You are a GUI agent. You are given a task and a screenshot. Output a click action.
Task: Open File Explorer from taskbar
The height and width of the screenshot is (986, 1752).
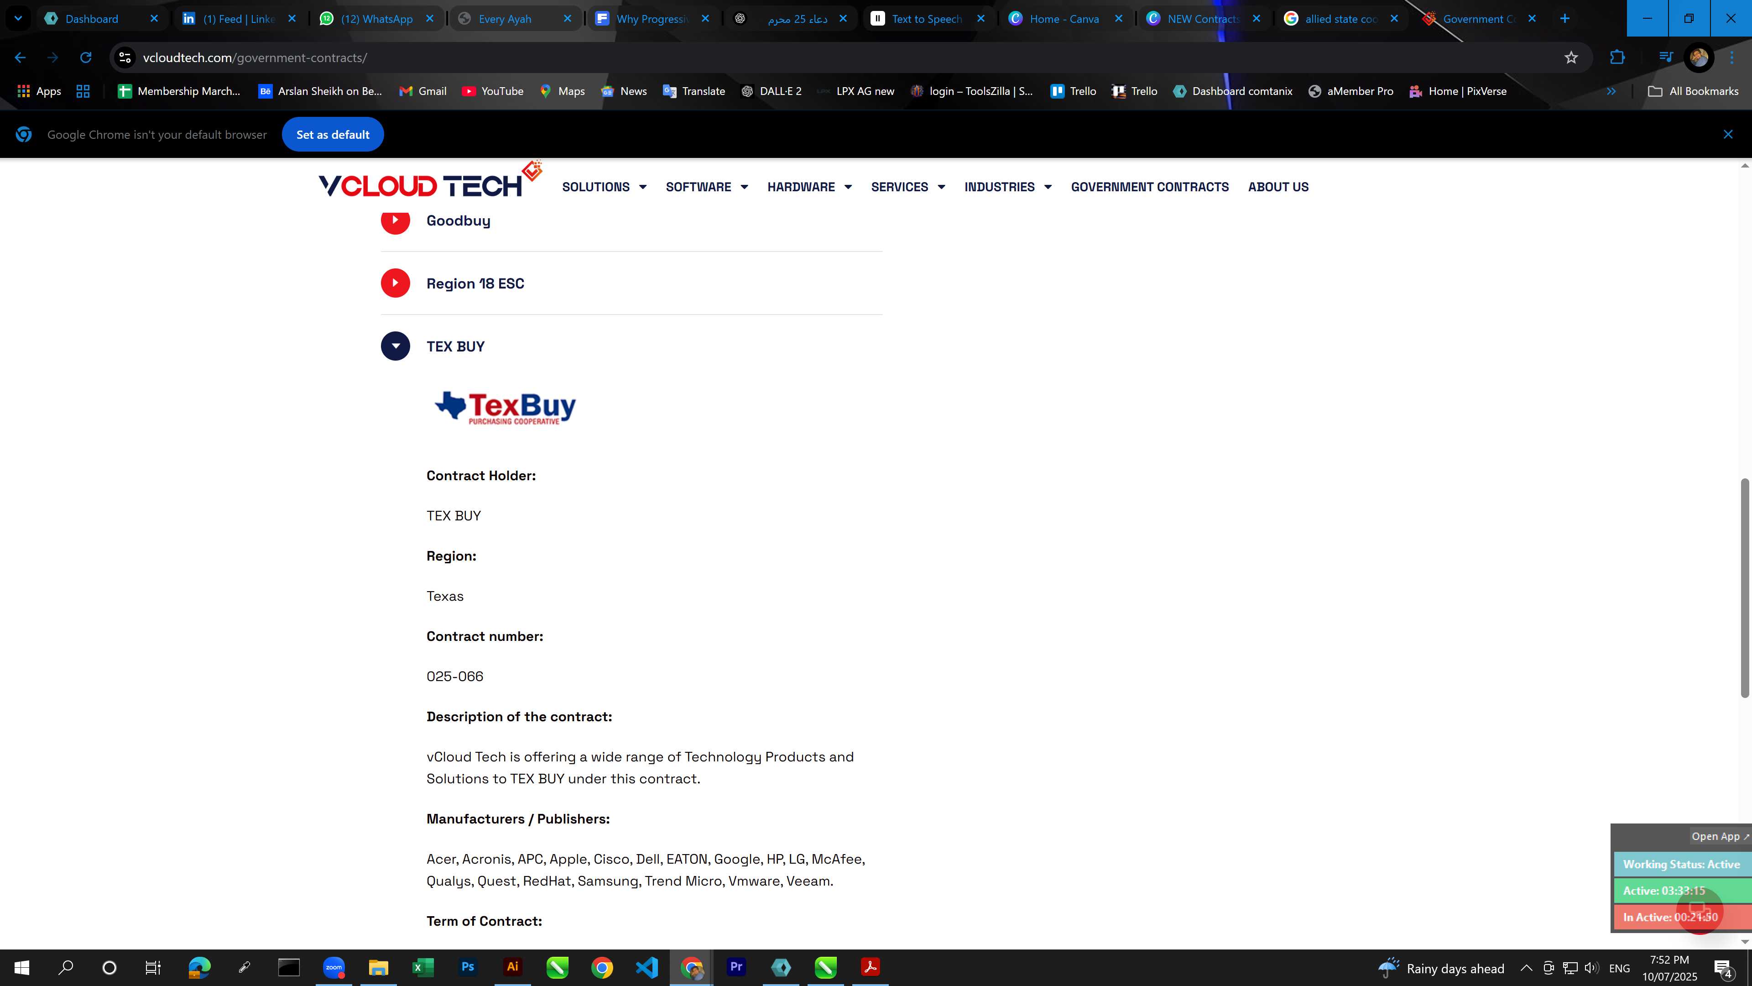(378, 968)
